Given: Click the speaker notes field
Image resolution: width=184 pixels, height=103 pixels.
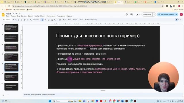Looking at the screenshot, I should [103, 95].
